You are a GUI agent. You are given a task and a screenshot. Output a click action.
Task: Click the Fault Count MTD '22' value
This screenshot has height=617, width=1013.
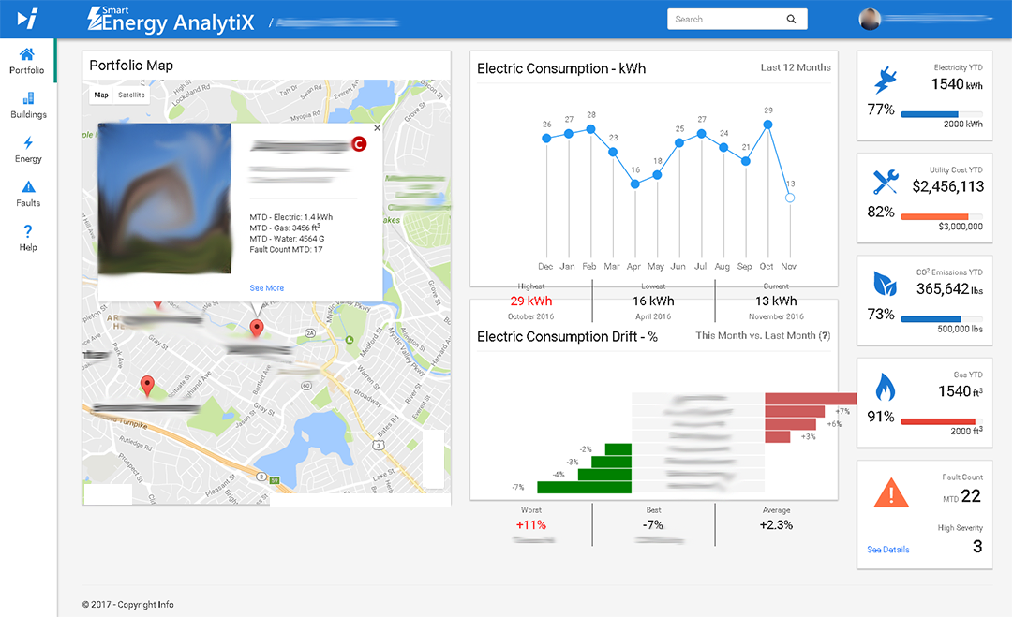click(971, 495)
